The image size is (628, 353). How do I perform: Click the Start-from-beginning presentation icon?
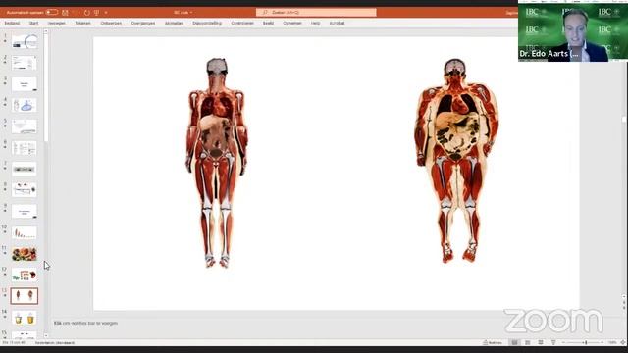point(96,13)
